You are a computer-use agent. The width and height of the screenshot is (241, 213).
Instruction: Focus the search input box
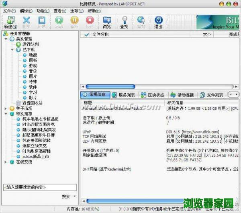[40, 187]
